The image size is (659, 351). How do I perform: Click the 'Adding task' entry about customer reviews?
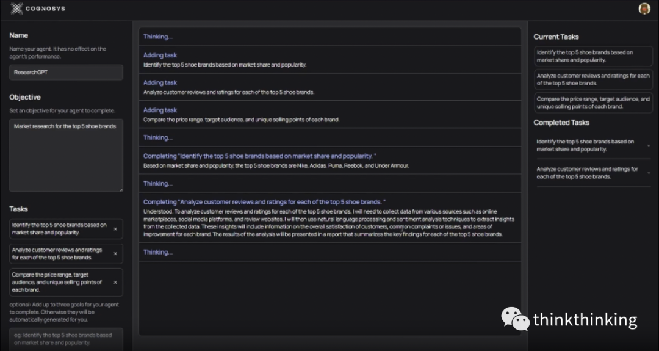pyautogui.click(x=330, y=87)
